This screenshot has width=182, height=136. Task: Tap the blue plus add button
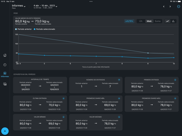point(5,131)
